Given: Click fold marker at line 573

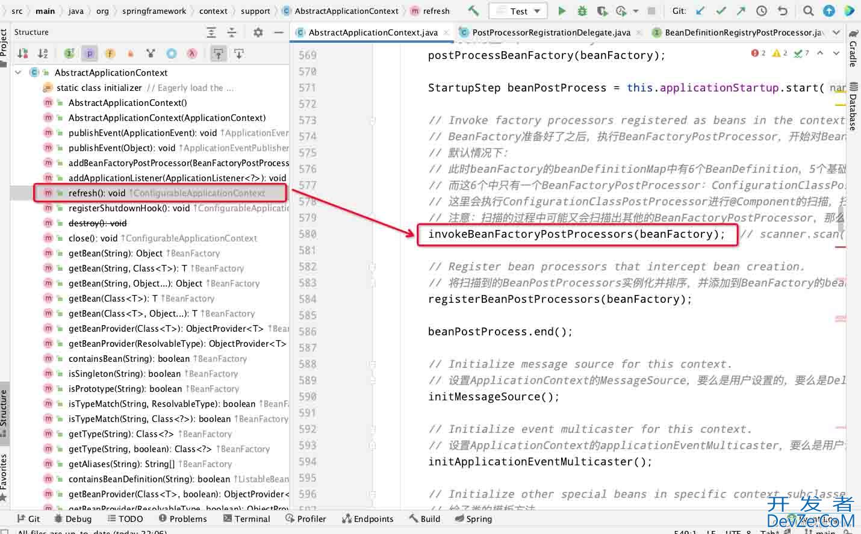Looking at the screenshot, I should point(372,120).
